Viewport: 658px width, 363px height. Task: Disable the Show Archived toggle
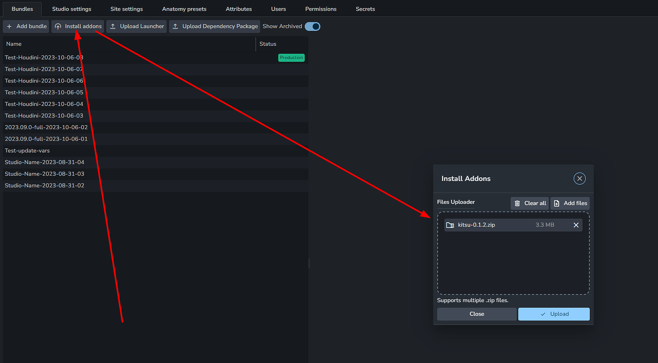[x=313, y=26]
